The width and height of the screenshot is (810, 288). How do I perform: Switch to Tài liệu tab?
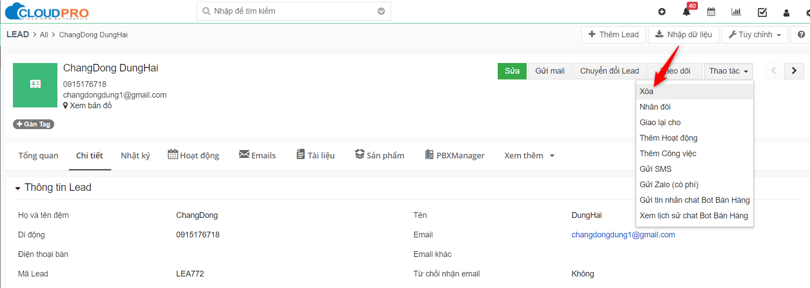[315, 155]
